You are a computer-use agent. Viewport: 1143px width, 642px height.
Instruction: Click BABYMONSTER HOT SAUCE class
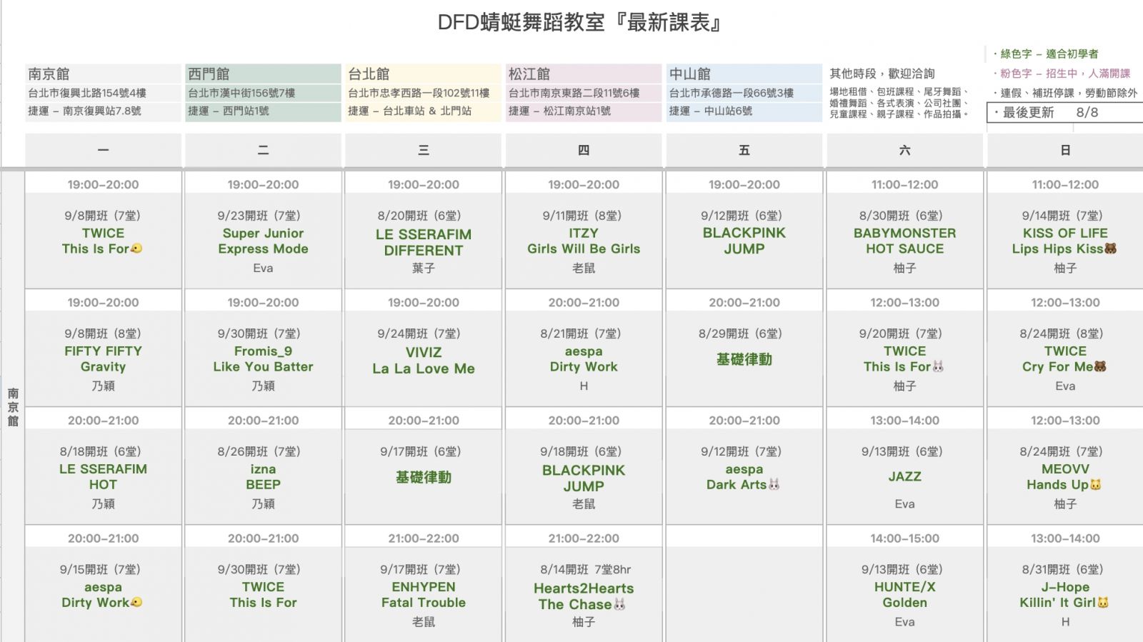pos(904,241)
